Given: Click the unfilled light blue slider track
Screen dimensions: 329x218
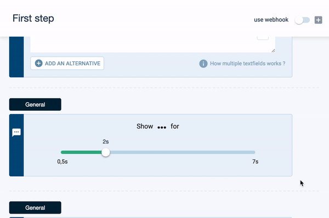Looking at the screenshot, I should [x=183, y=152].
